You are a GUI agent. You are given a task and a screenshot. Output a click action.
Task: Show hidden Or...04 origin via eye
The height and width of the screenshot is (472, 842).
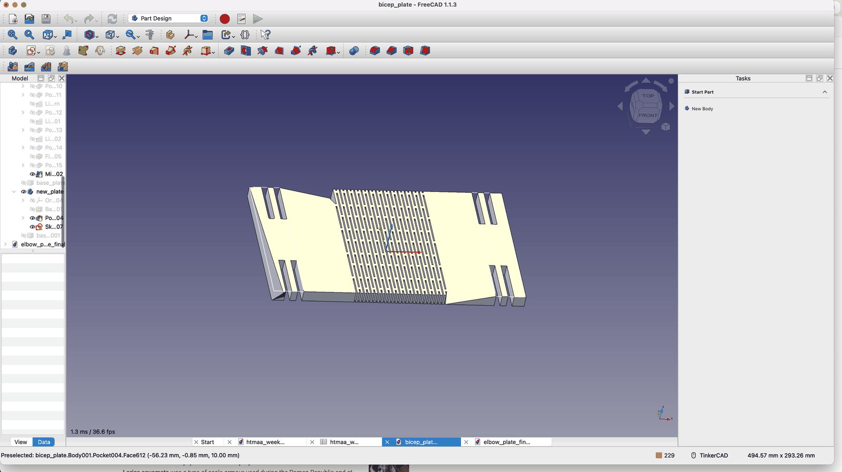[32, 201]
